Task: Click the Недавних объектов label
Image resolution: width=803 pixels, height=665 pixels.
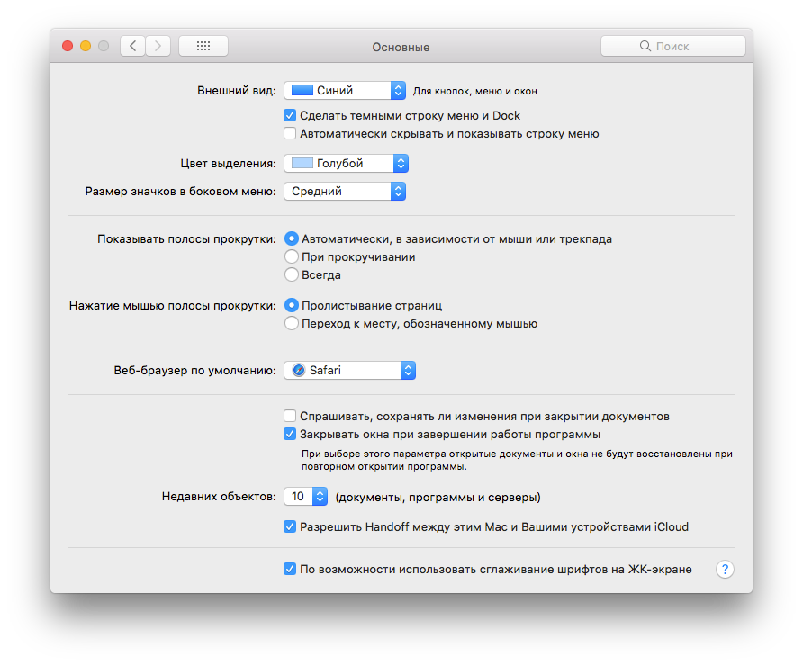Action: pyautogui.click(x=219, y=497)
